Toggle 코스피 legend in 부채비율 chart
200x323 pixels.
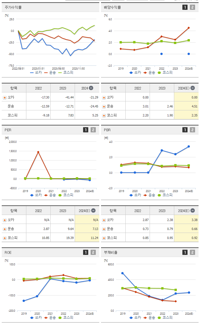click(x=165, y=318)
